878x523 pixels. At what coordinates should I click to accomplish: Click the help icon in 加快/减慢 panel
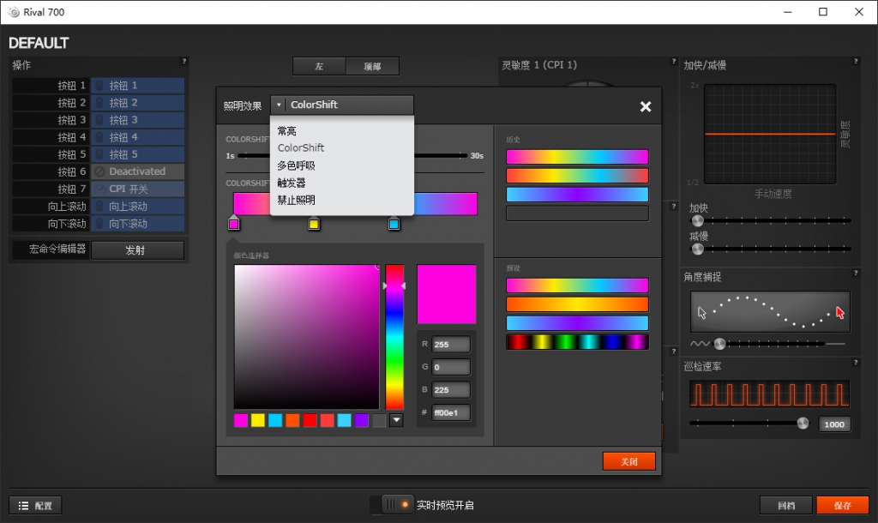click(x=855, y=62)
